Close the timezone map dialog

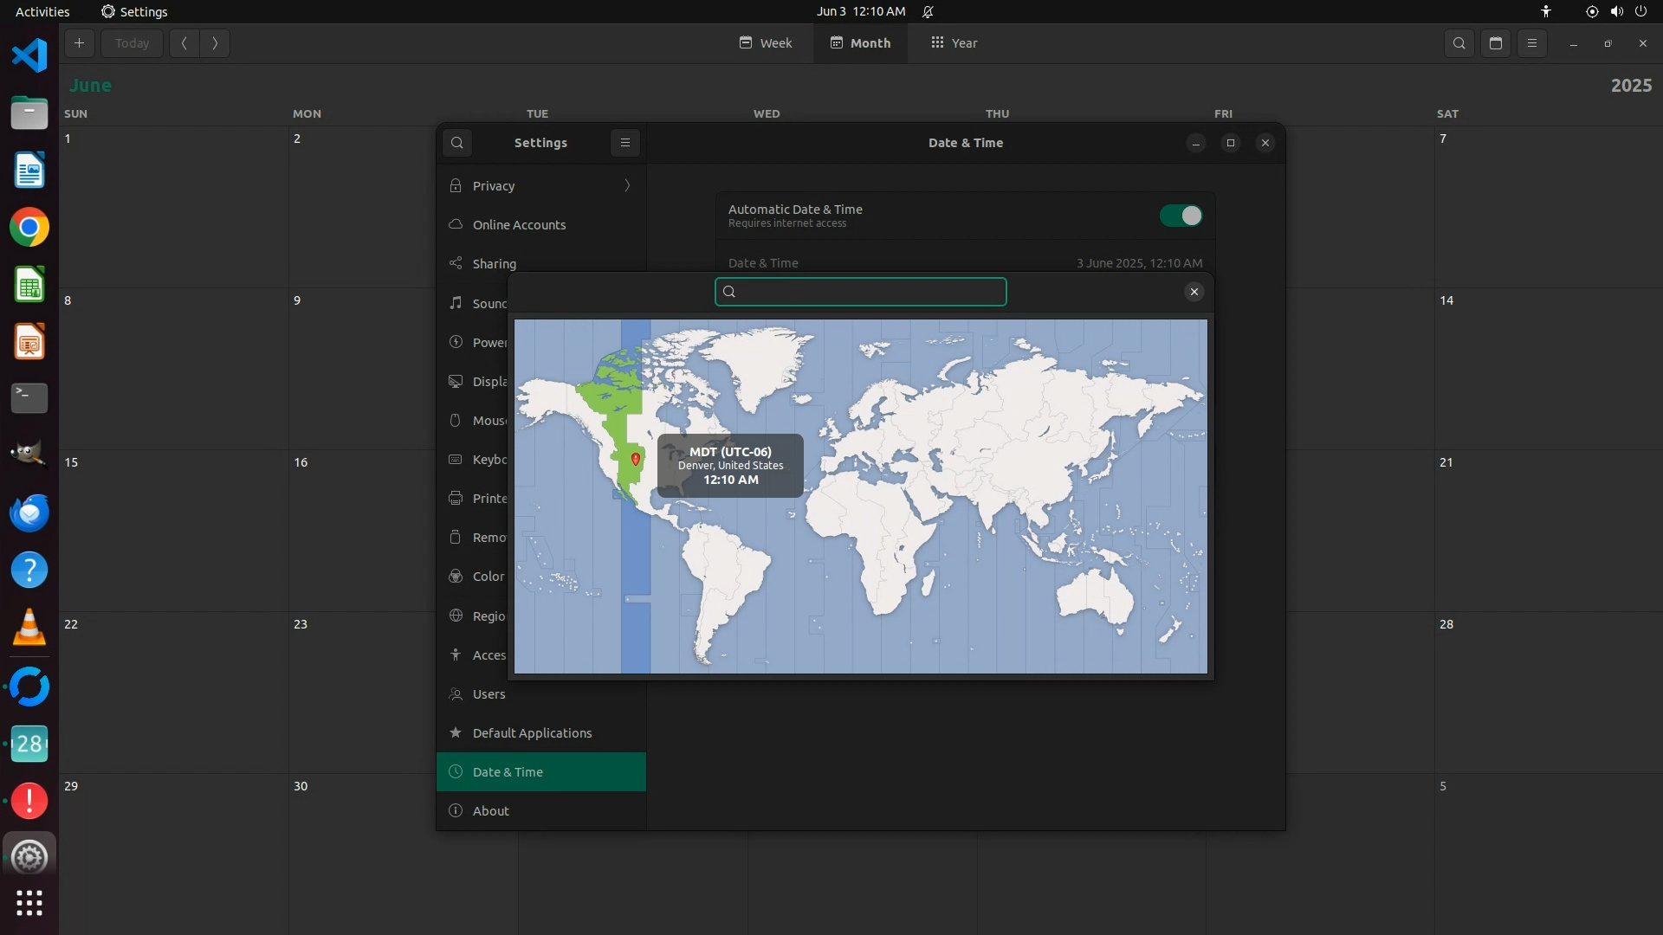[1194, 292]
